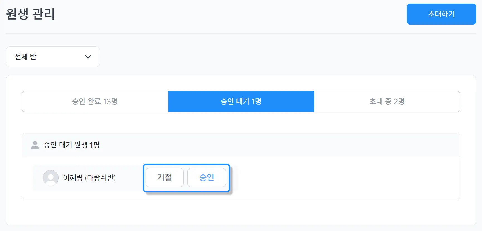Open the 초대 중 2명 tab

[x=387, y=101]
